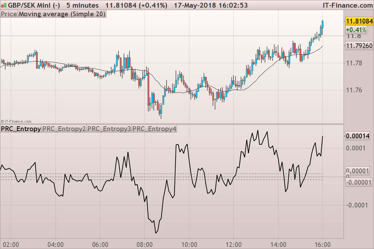Screen dimensions: 374x249
Task: Click the 11.81084 (+0.41%) header quote
Action: point(136,5)
